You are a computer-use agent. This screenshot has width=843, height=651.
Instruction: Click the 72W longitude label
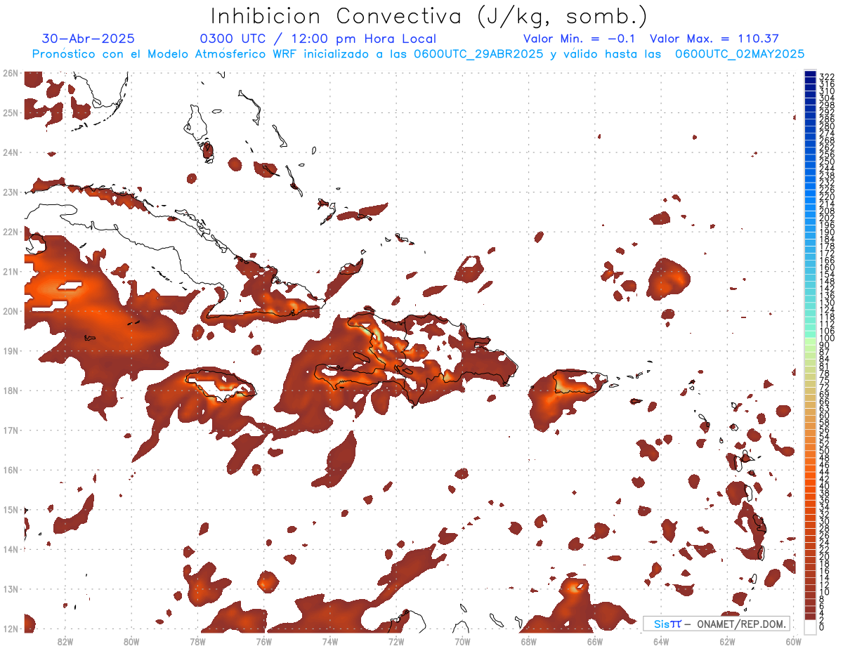[x=396, y=641]
